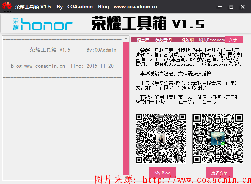Click the left QR code with portrait avatar
The height and width of the screenshot is (184, 251).
coord(161,139)
